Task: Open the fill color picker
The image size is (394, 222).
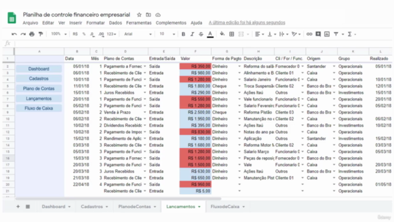Action: 222,34
